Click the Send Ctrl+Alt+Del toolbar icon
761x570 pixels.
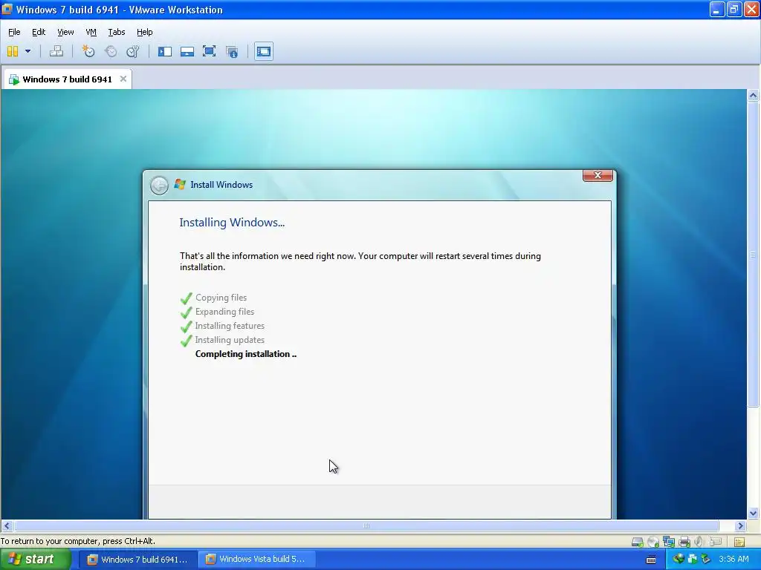(x=56, y=51)
